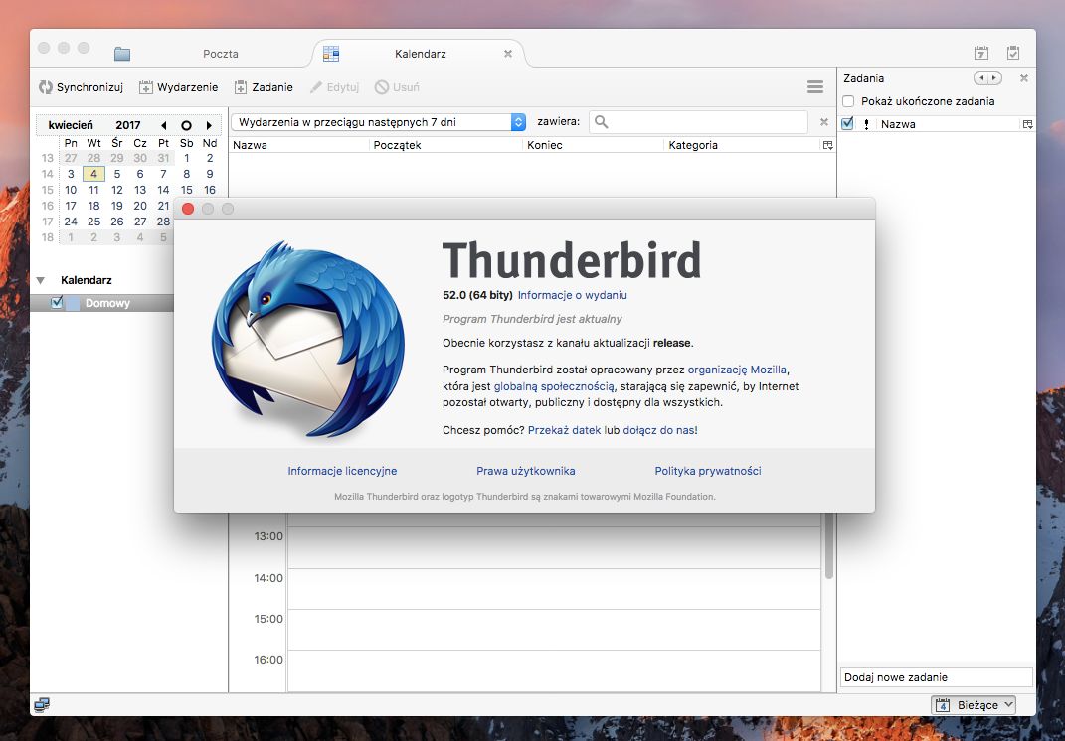Screen dimensions: 1065x741
Task: Jump to today in the mini calendar
Action: click(186, 126)
